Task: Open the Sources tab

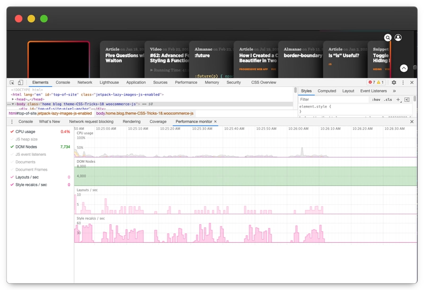Action: pos(160,83)
